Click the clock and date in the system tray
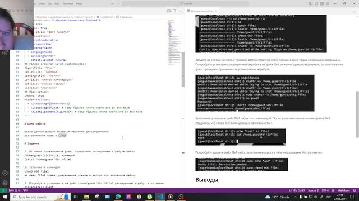 point(340,197)
